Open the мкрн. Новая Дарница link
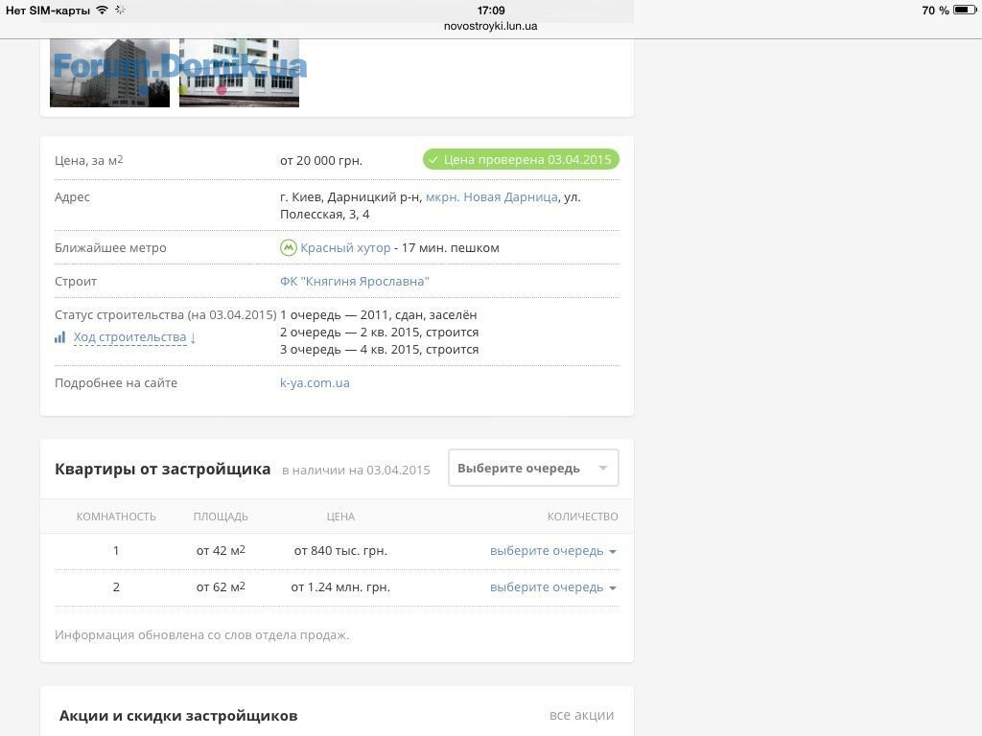 tap(492, 197)
